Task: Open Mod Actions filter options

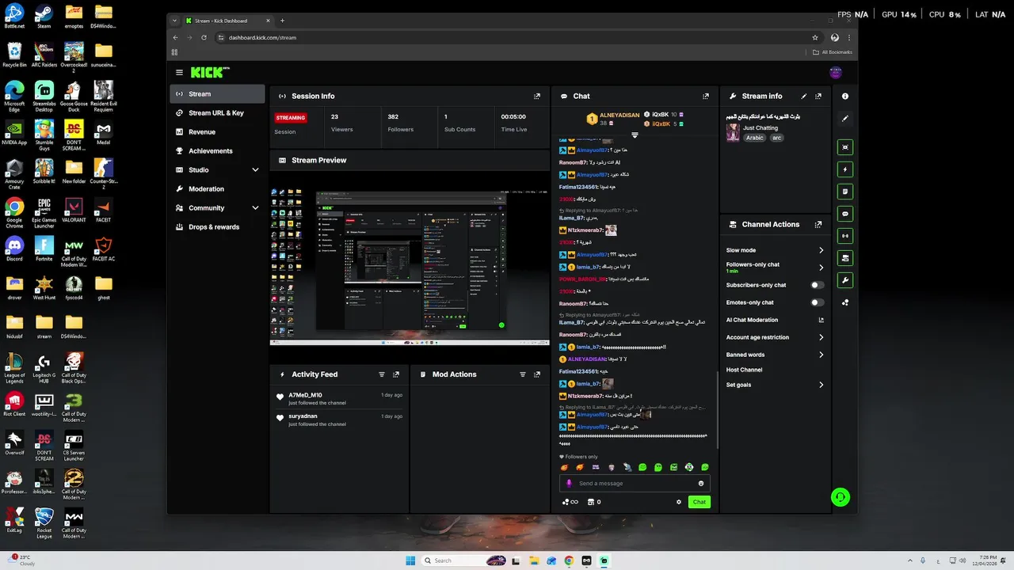Action: point(523,374)
